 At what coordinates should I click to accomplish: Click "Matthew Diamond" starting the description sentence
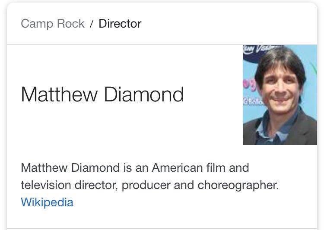coord(70,167)
